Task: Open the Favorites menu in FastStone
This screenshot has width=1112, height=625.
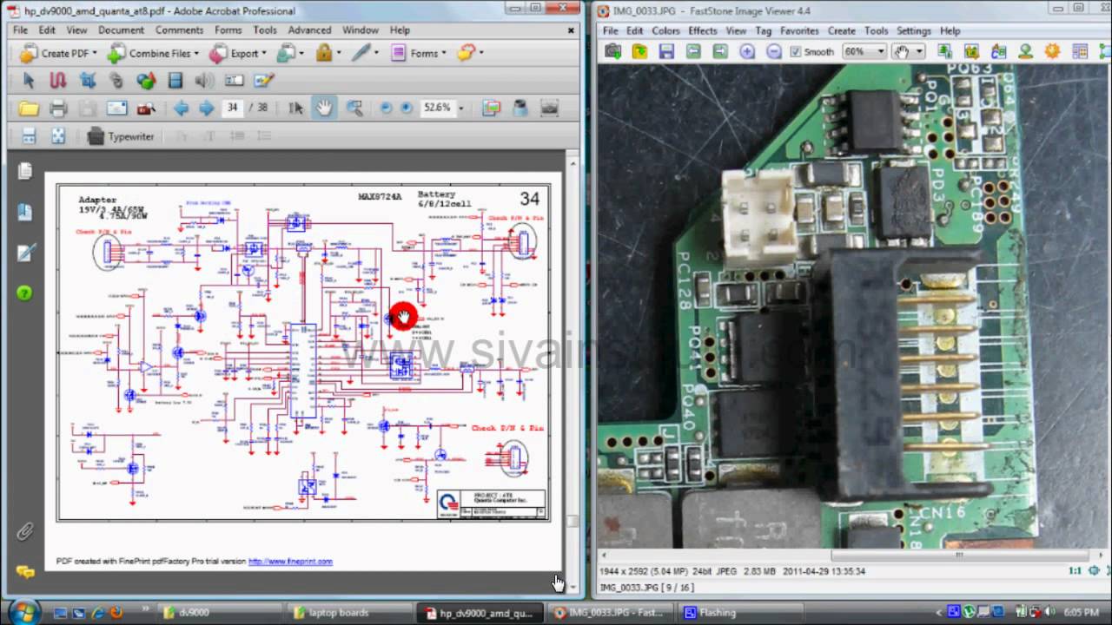Action: click(x=799, y=30)
